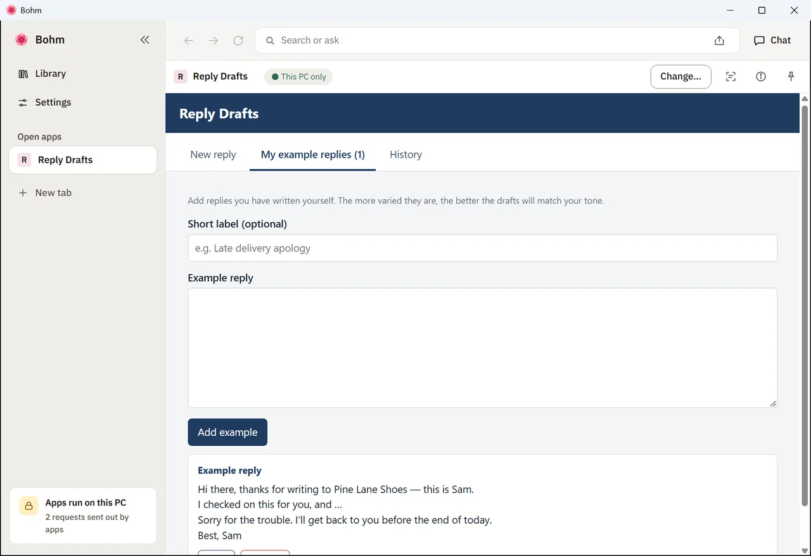Click the vertical scrollbar thumb
This screenshot has height=556, width=811.
pos(805,306)
